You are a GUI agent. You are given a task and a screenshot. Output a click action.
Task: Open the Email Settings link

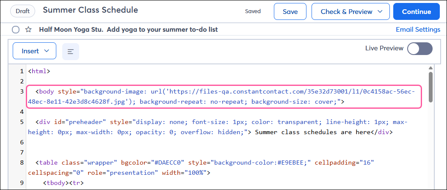coord(418,29)
